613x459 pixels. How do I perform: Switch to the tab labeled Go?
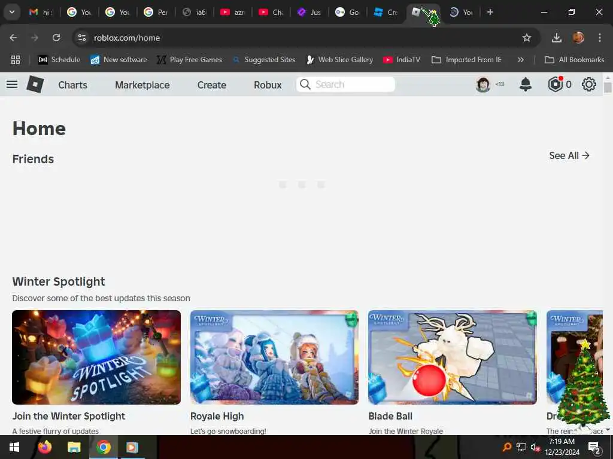click(347, 12)
